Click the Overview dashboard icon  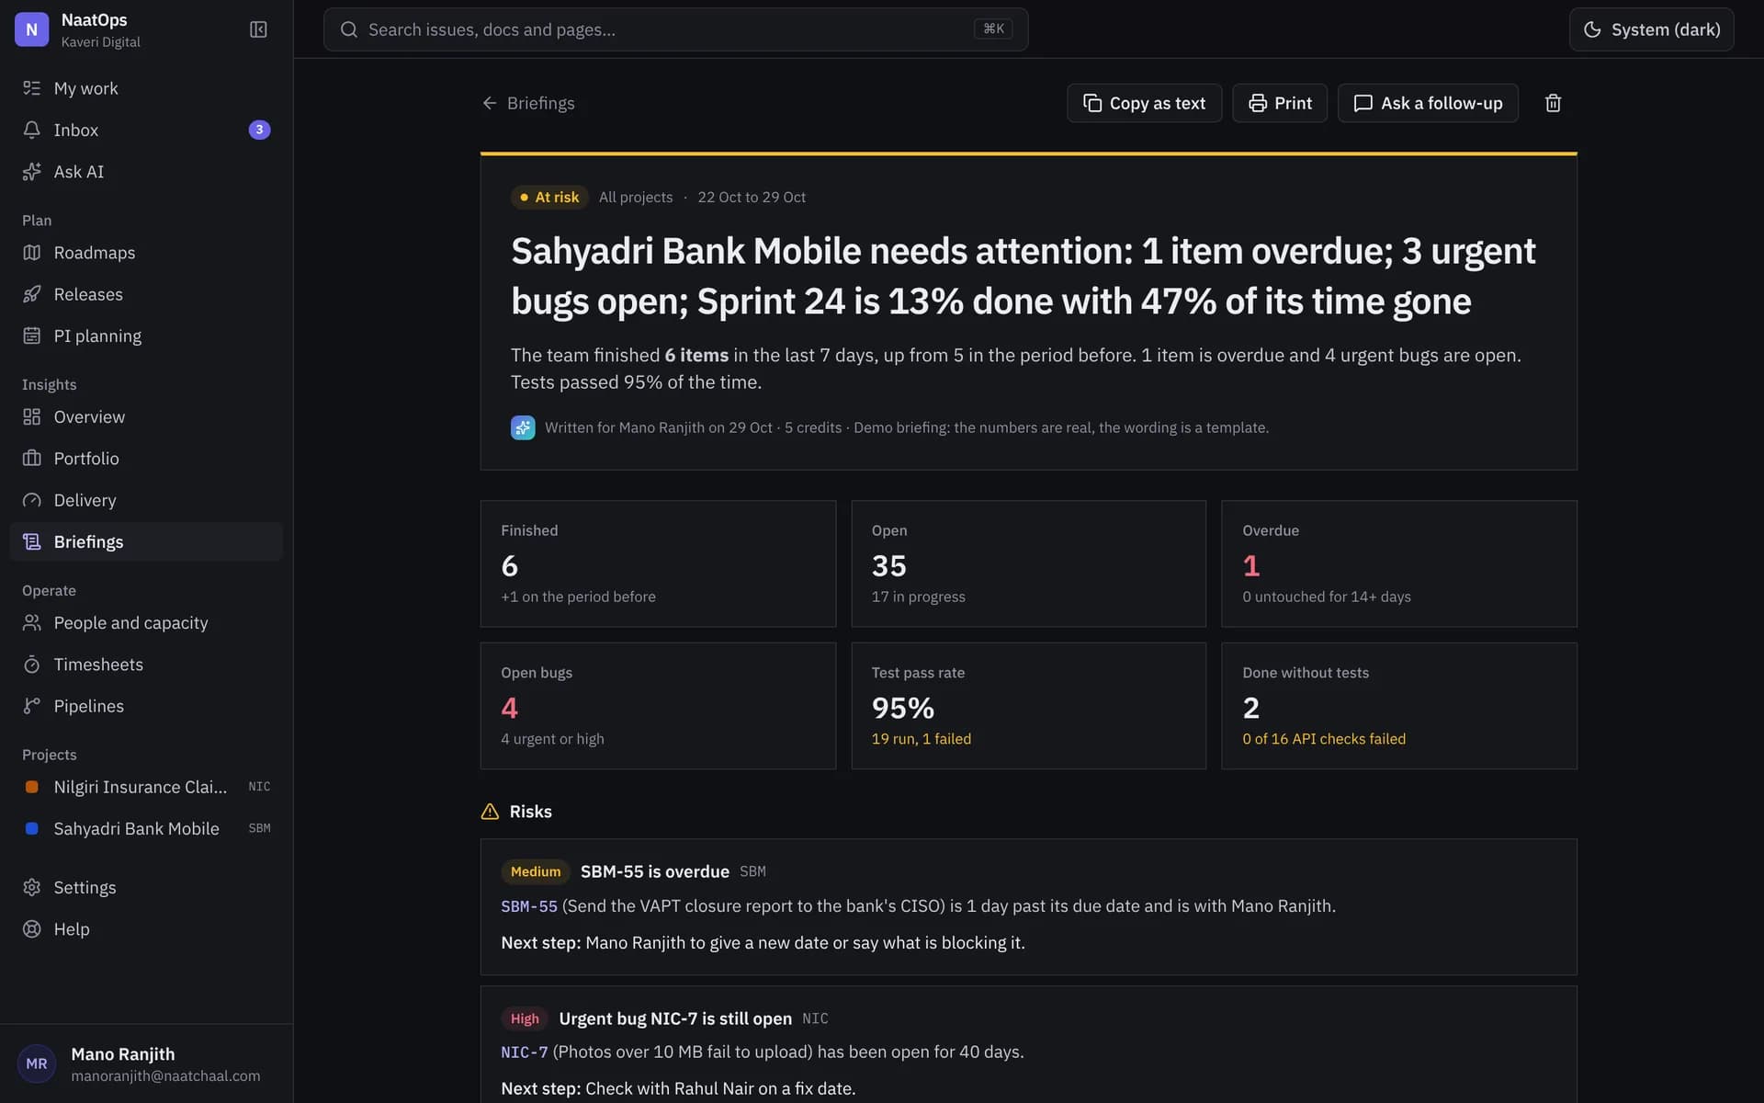tap(32, 416)
